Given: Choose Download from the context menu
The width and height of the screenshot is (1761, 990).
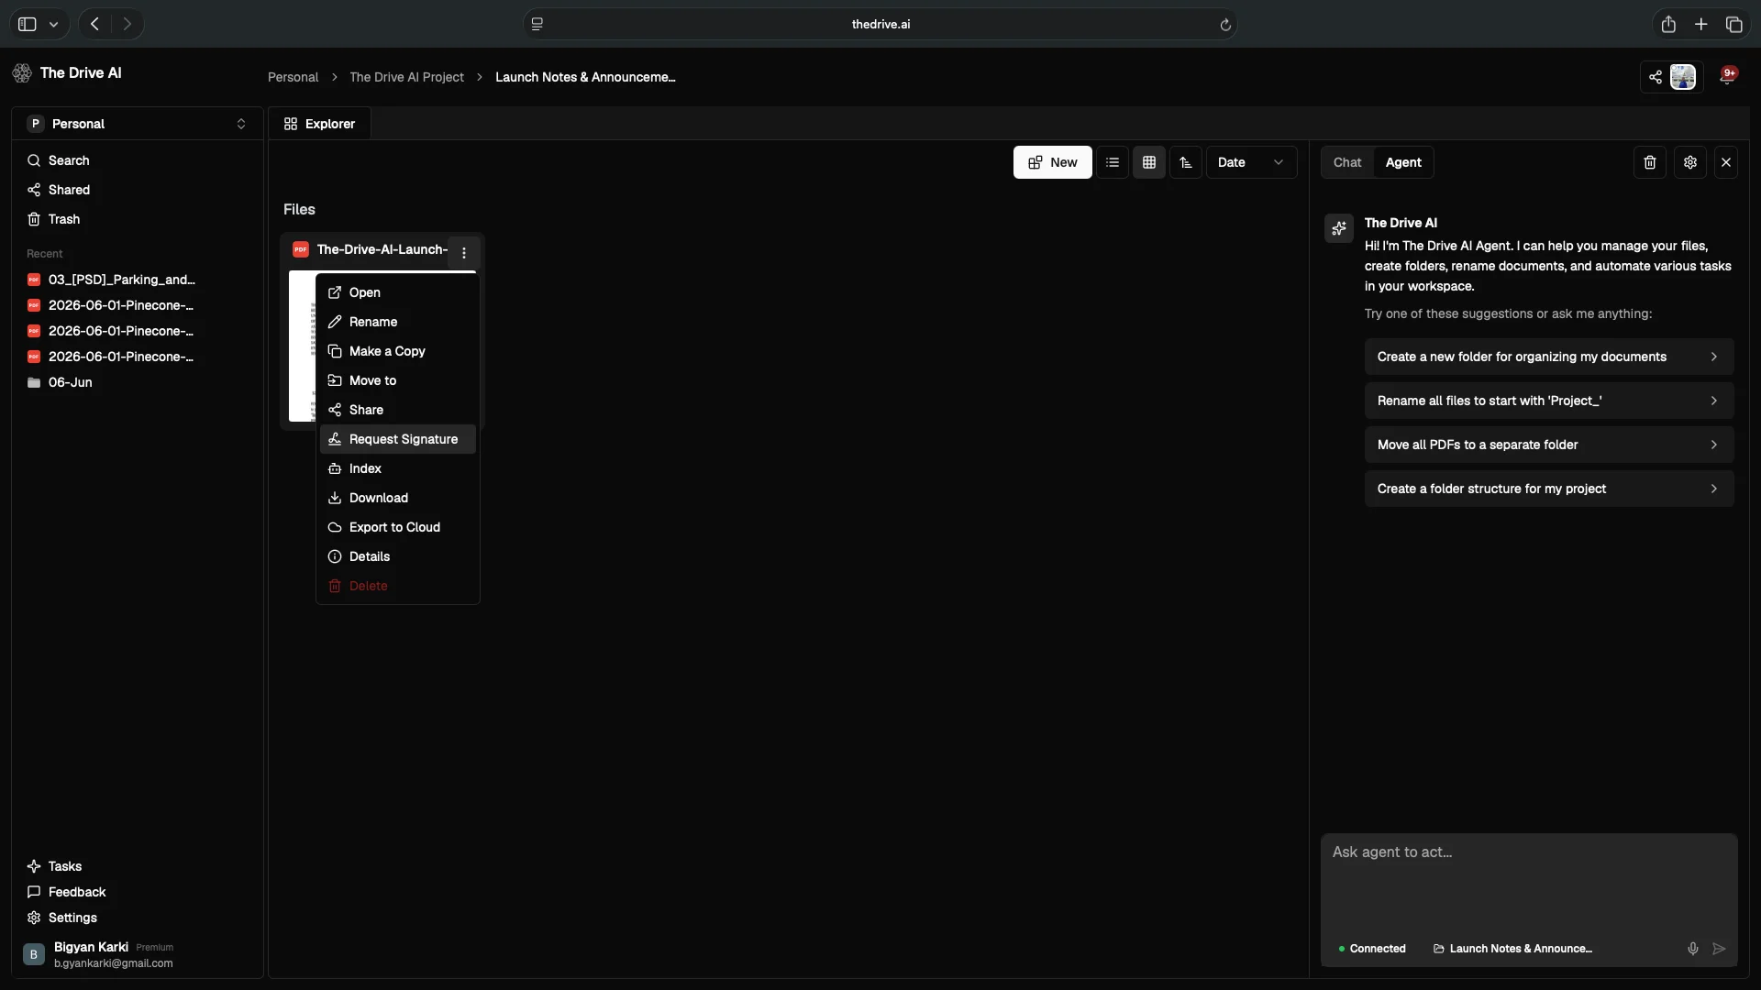Looking at the screenshot, I should coord(398,498).
